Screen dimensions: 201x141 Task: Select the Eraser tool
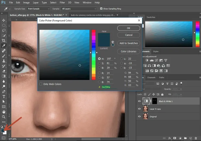coord(4,71)
